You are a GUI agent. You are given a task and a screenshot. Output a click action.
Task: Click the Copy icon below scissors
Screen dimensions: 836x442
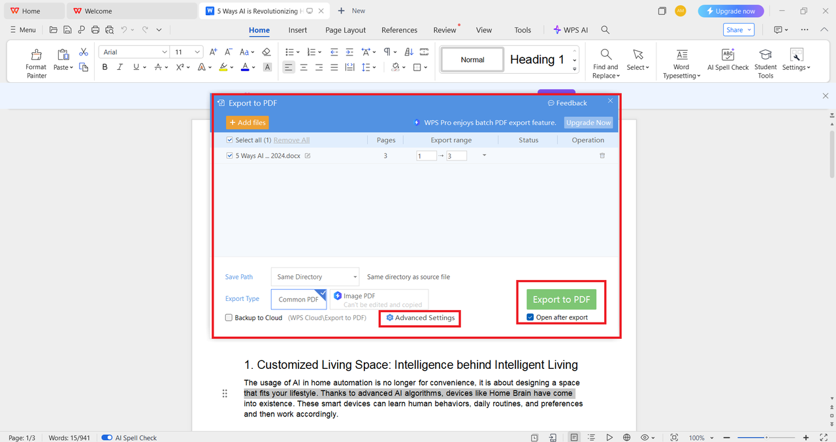84,67
